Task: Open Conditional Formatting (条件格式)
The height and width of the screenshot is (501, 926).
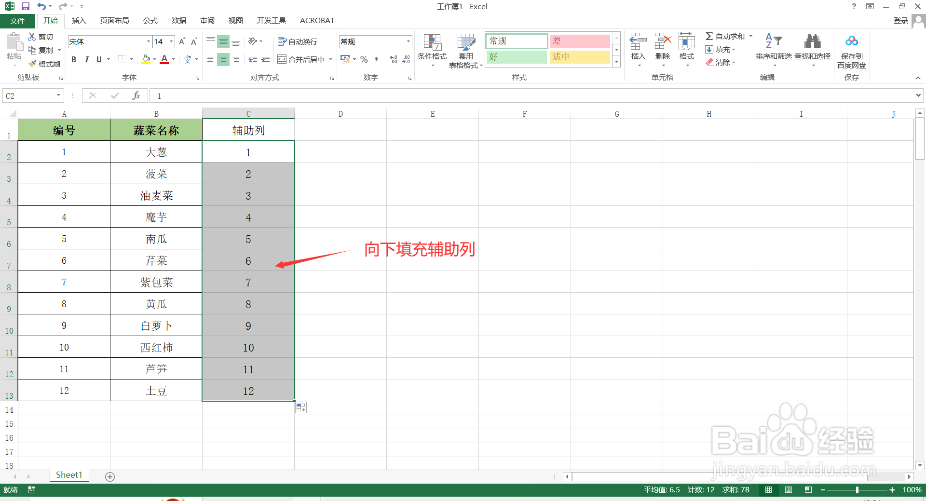Action: click(432, 51)
